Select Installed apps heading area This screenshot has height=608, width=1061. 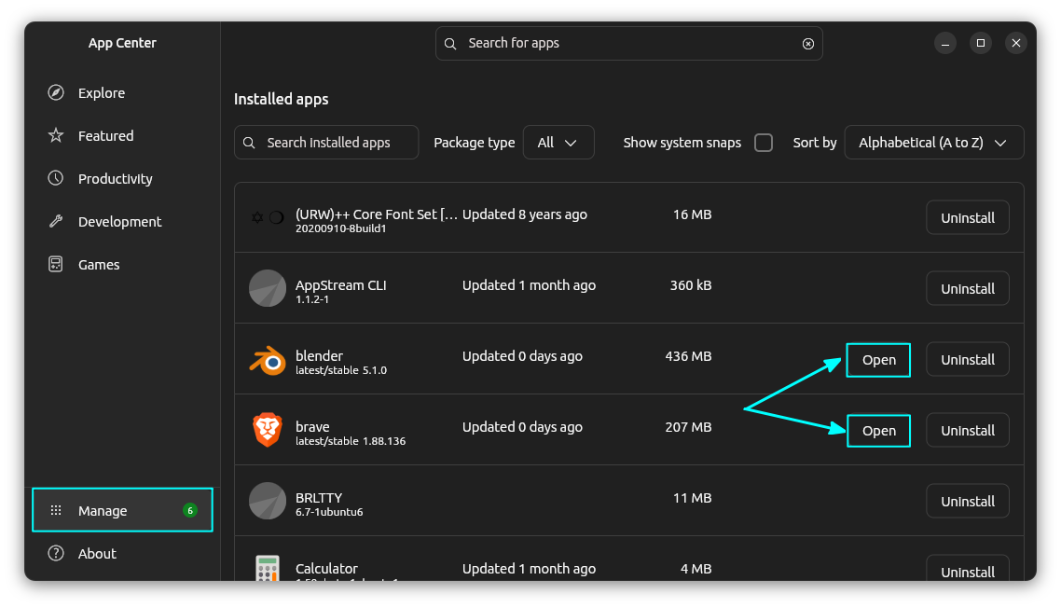coord(282,99)
